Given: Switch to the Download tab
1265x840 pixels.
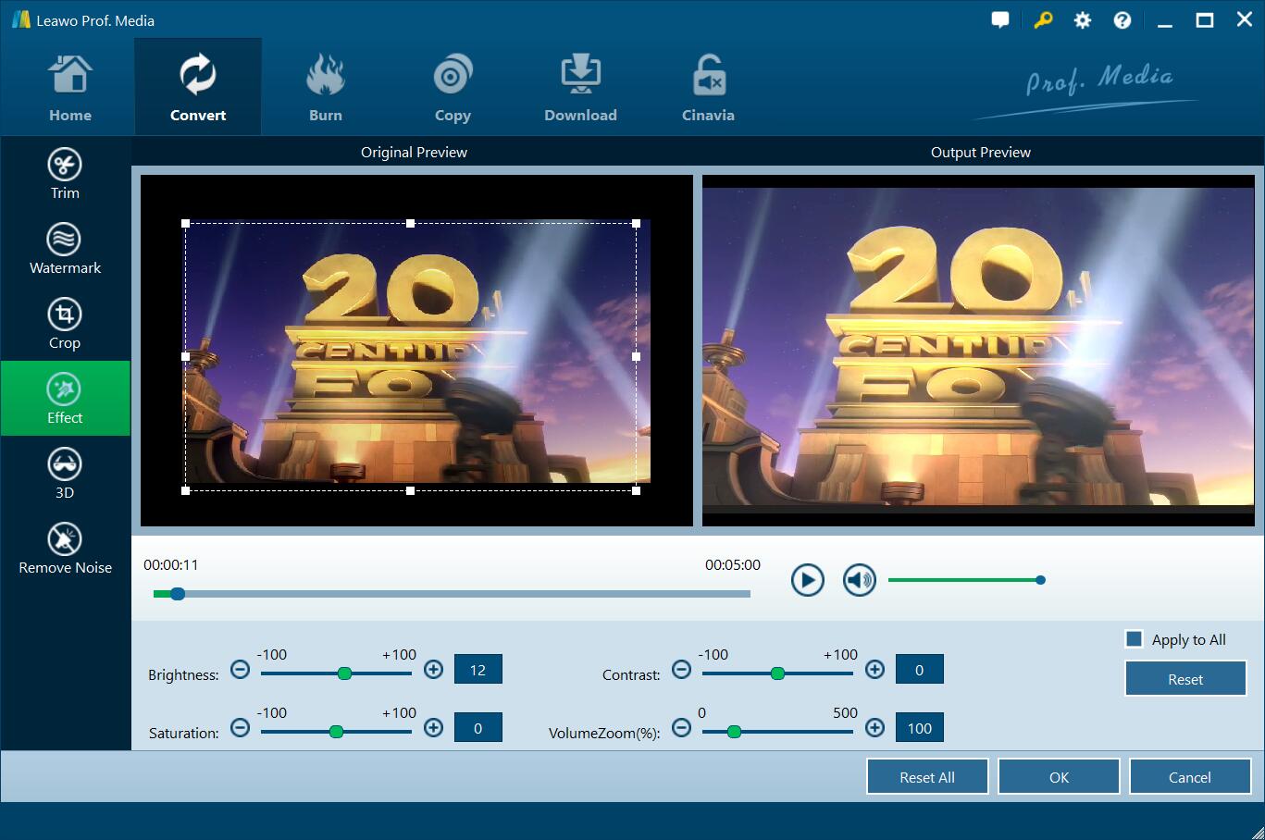Looking at the screenshot, I should (580, 89).
